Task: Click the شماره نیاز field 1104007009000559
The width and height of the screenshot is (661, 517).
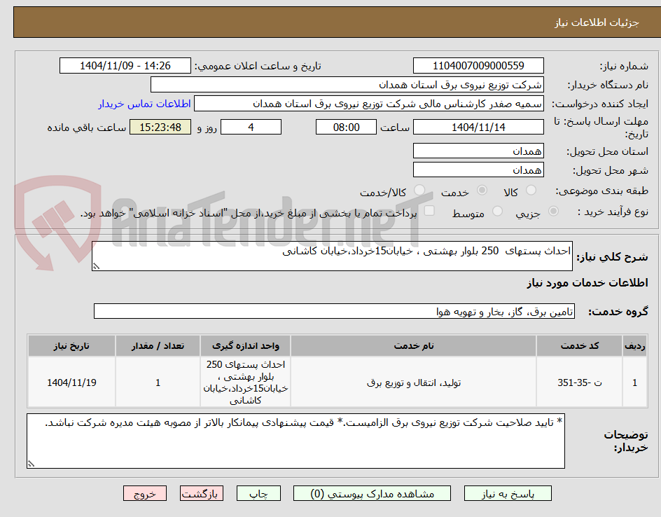Action: (x=478, y=66)
